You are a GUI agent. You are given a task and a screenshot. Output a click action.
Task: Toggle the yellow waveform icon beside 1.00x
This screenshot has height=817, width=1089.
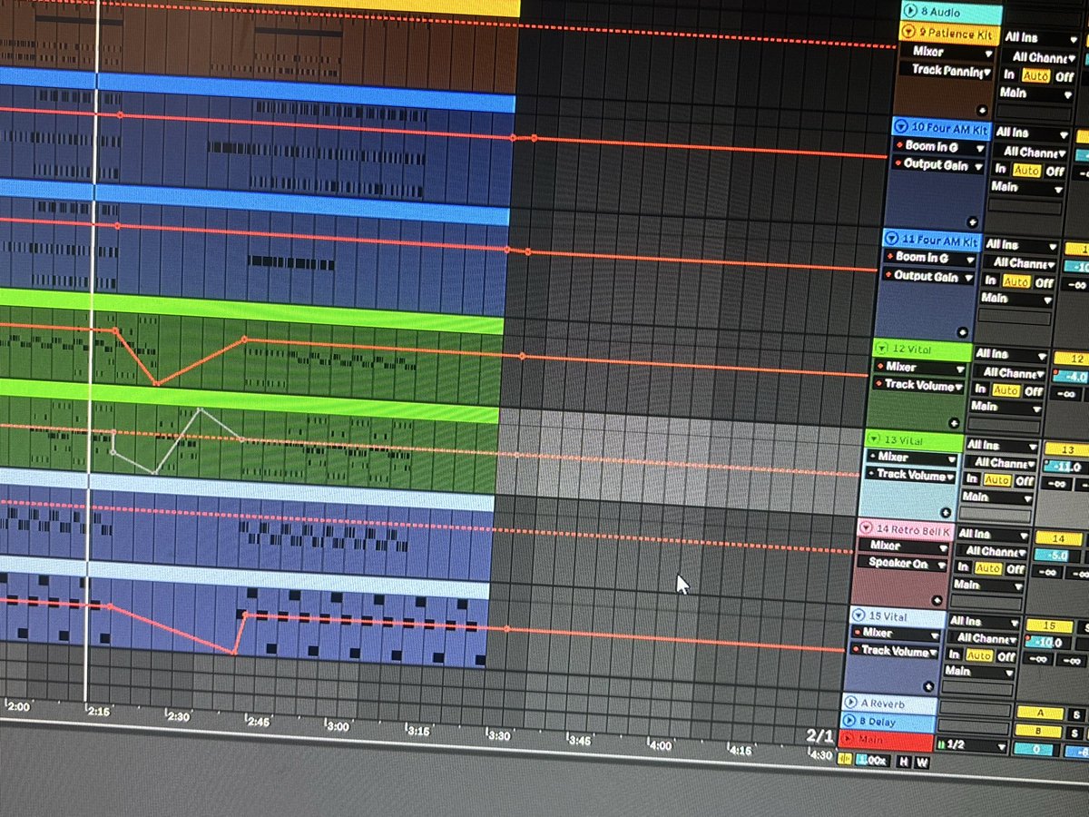tap(846, 760)
